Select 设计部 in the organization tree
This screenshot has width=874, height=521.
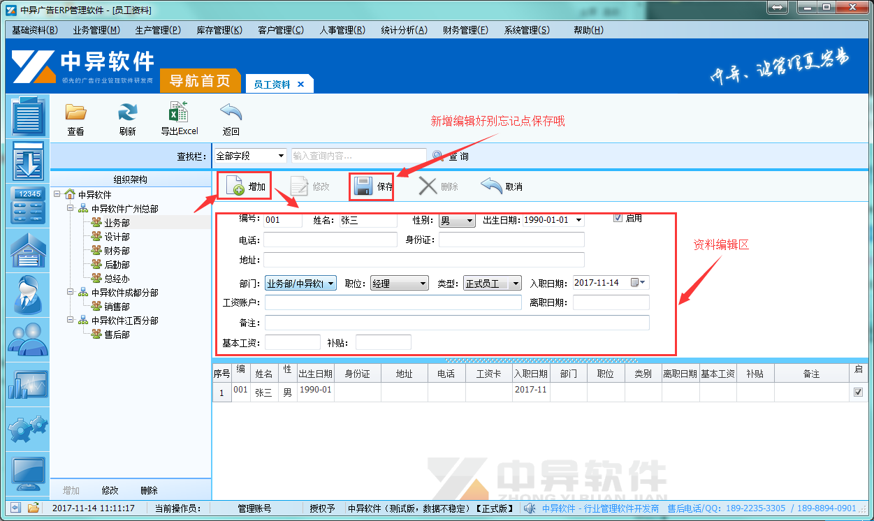pos(117,237)
